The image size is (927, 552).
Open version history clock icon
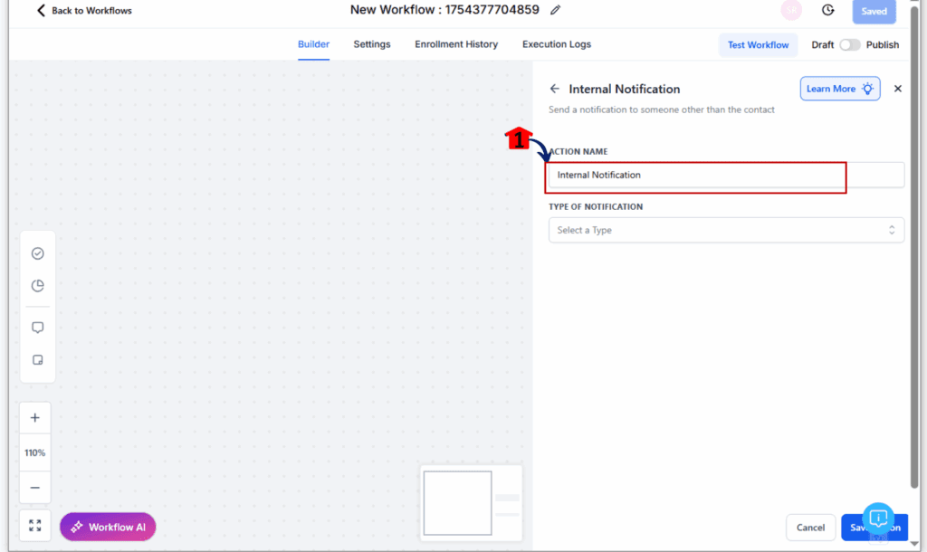(827, 10)
